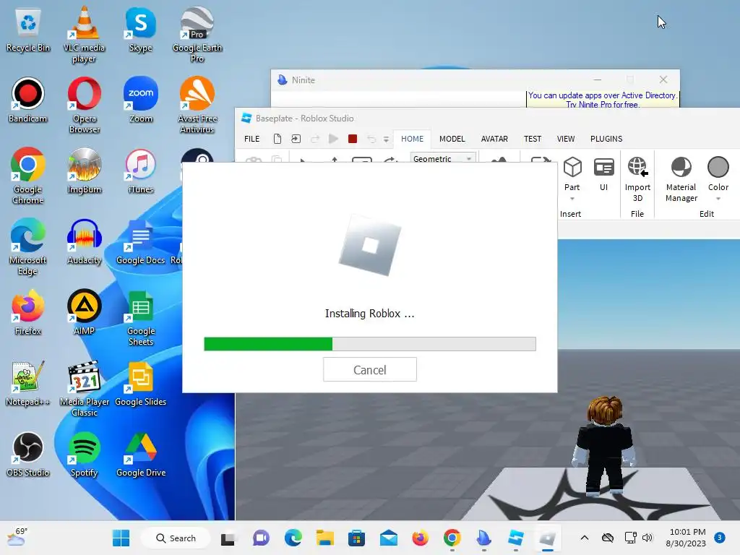Open Avast Free Antivirus shortcut
Viewport: 740px width, 555px height.
click(197, 105)
